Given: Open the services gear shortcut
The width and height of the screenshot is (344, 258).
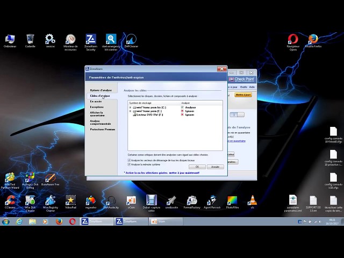Looking at the screenshot, I should click(x=50, y=41).
